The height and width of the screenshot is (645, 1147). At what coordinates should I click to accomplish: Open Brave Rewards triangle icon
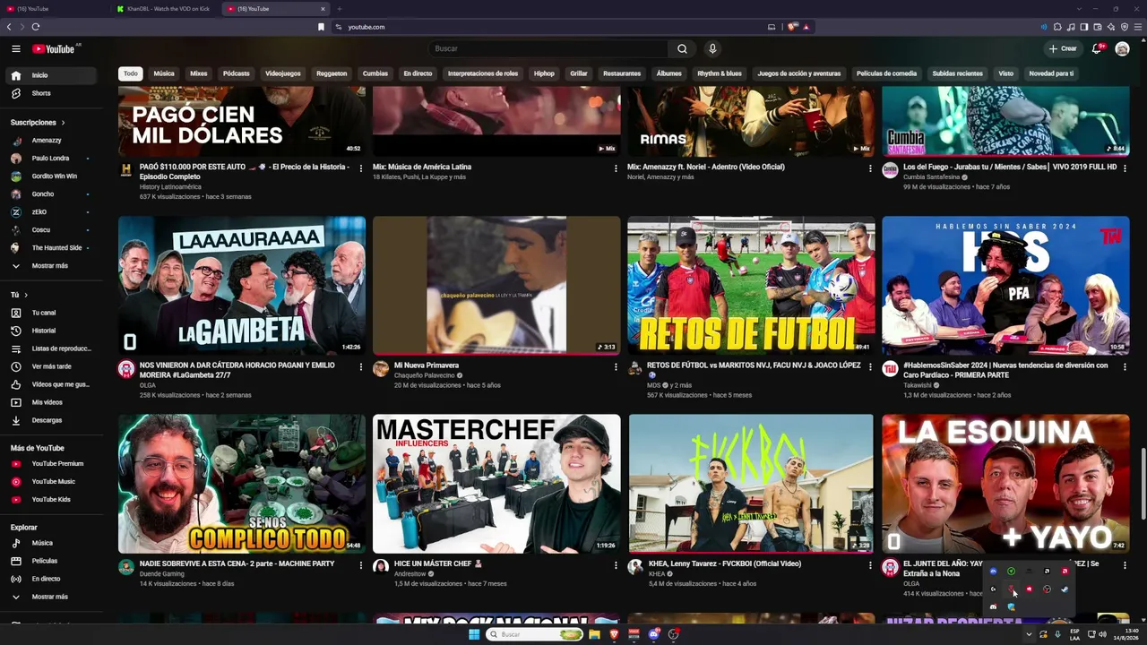click(806, 27)
